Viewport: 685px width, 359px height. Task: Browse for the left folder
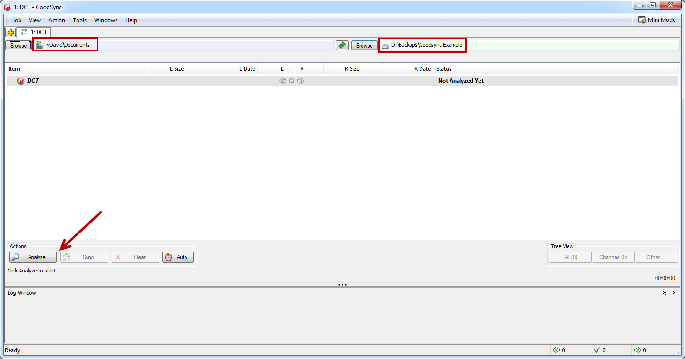[x=19, y=46]
